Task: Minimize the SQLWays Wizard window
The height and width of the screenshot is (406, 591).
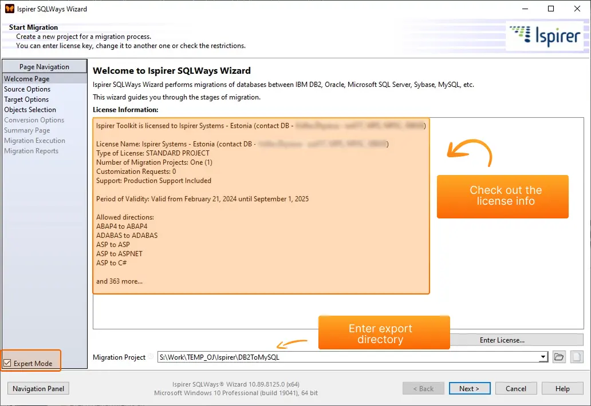Action: [x=525, y=9]
